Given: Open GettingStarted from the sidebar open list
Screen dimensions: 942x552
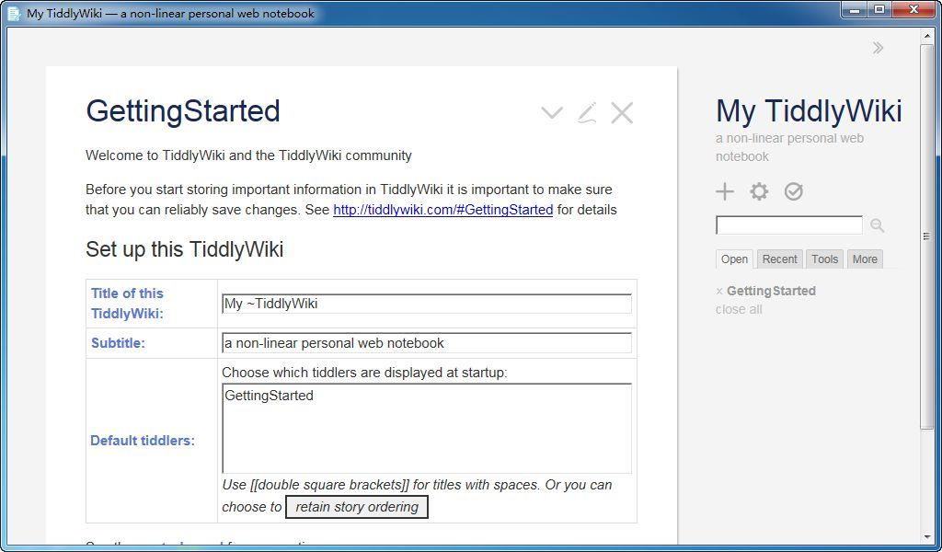Looking at the screenshot, I should 771,291.
